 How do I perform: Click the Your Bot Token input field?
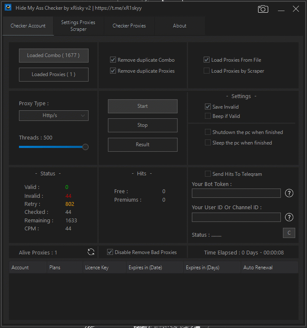236,193
